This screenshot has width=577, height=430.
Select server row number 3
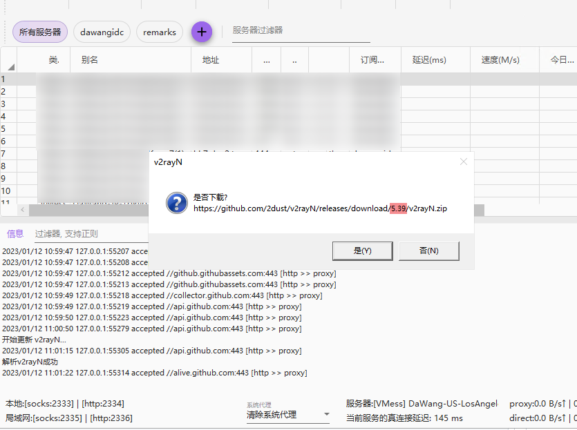[x=289, y=104]
